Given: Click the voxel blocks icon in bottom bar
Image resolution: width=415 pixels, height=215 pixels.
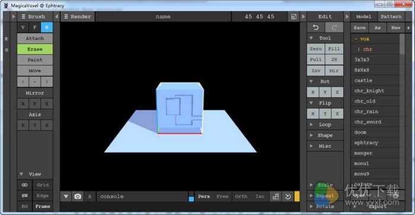Looking at the screenshot, I should tap(276, 197).
